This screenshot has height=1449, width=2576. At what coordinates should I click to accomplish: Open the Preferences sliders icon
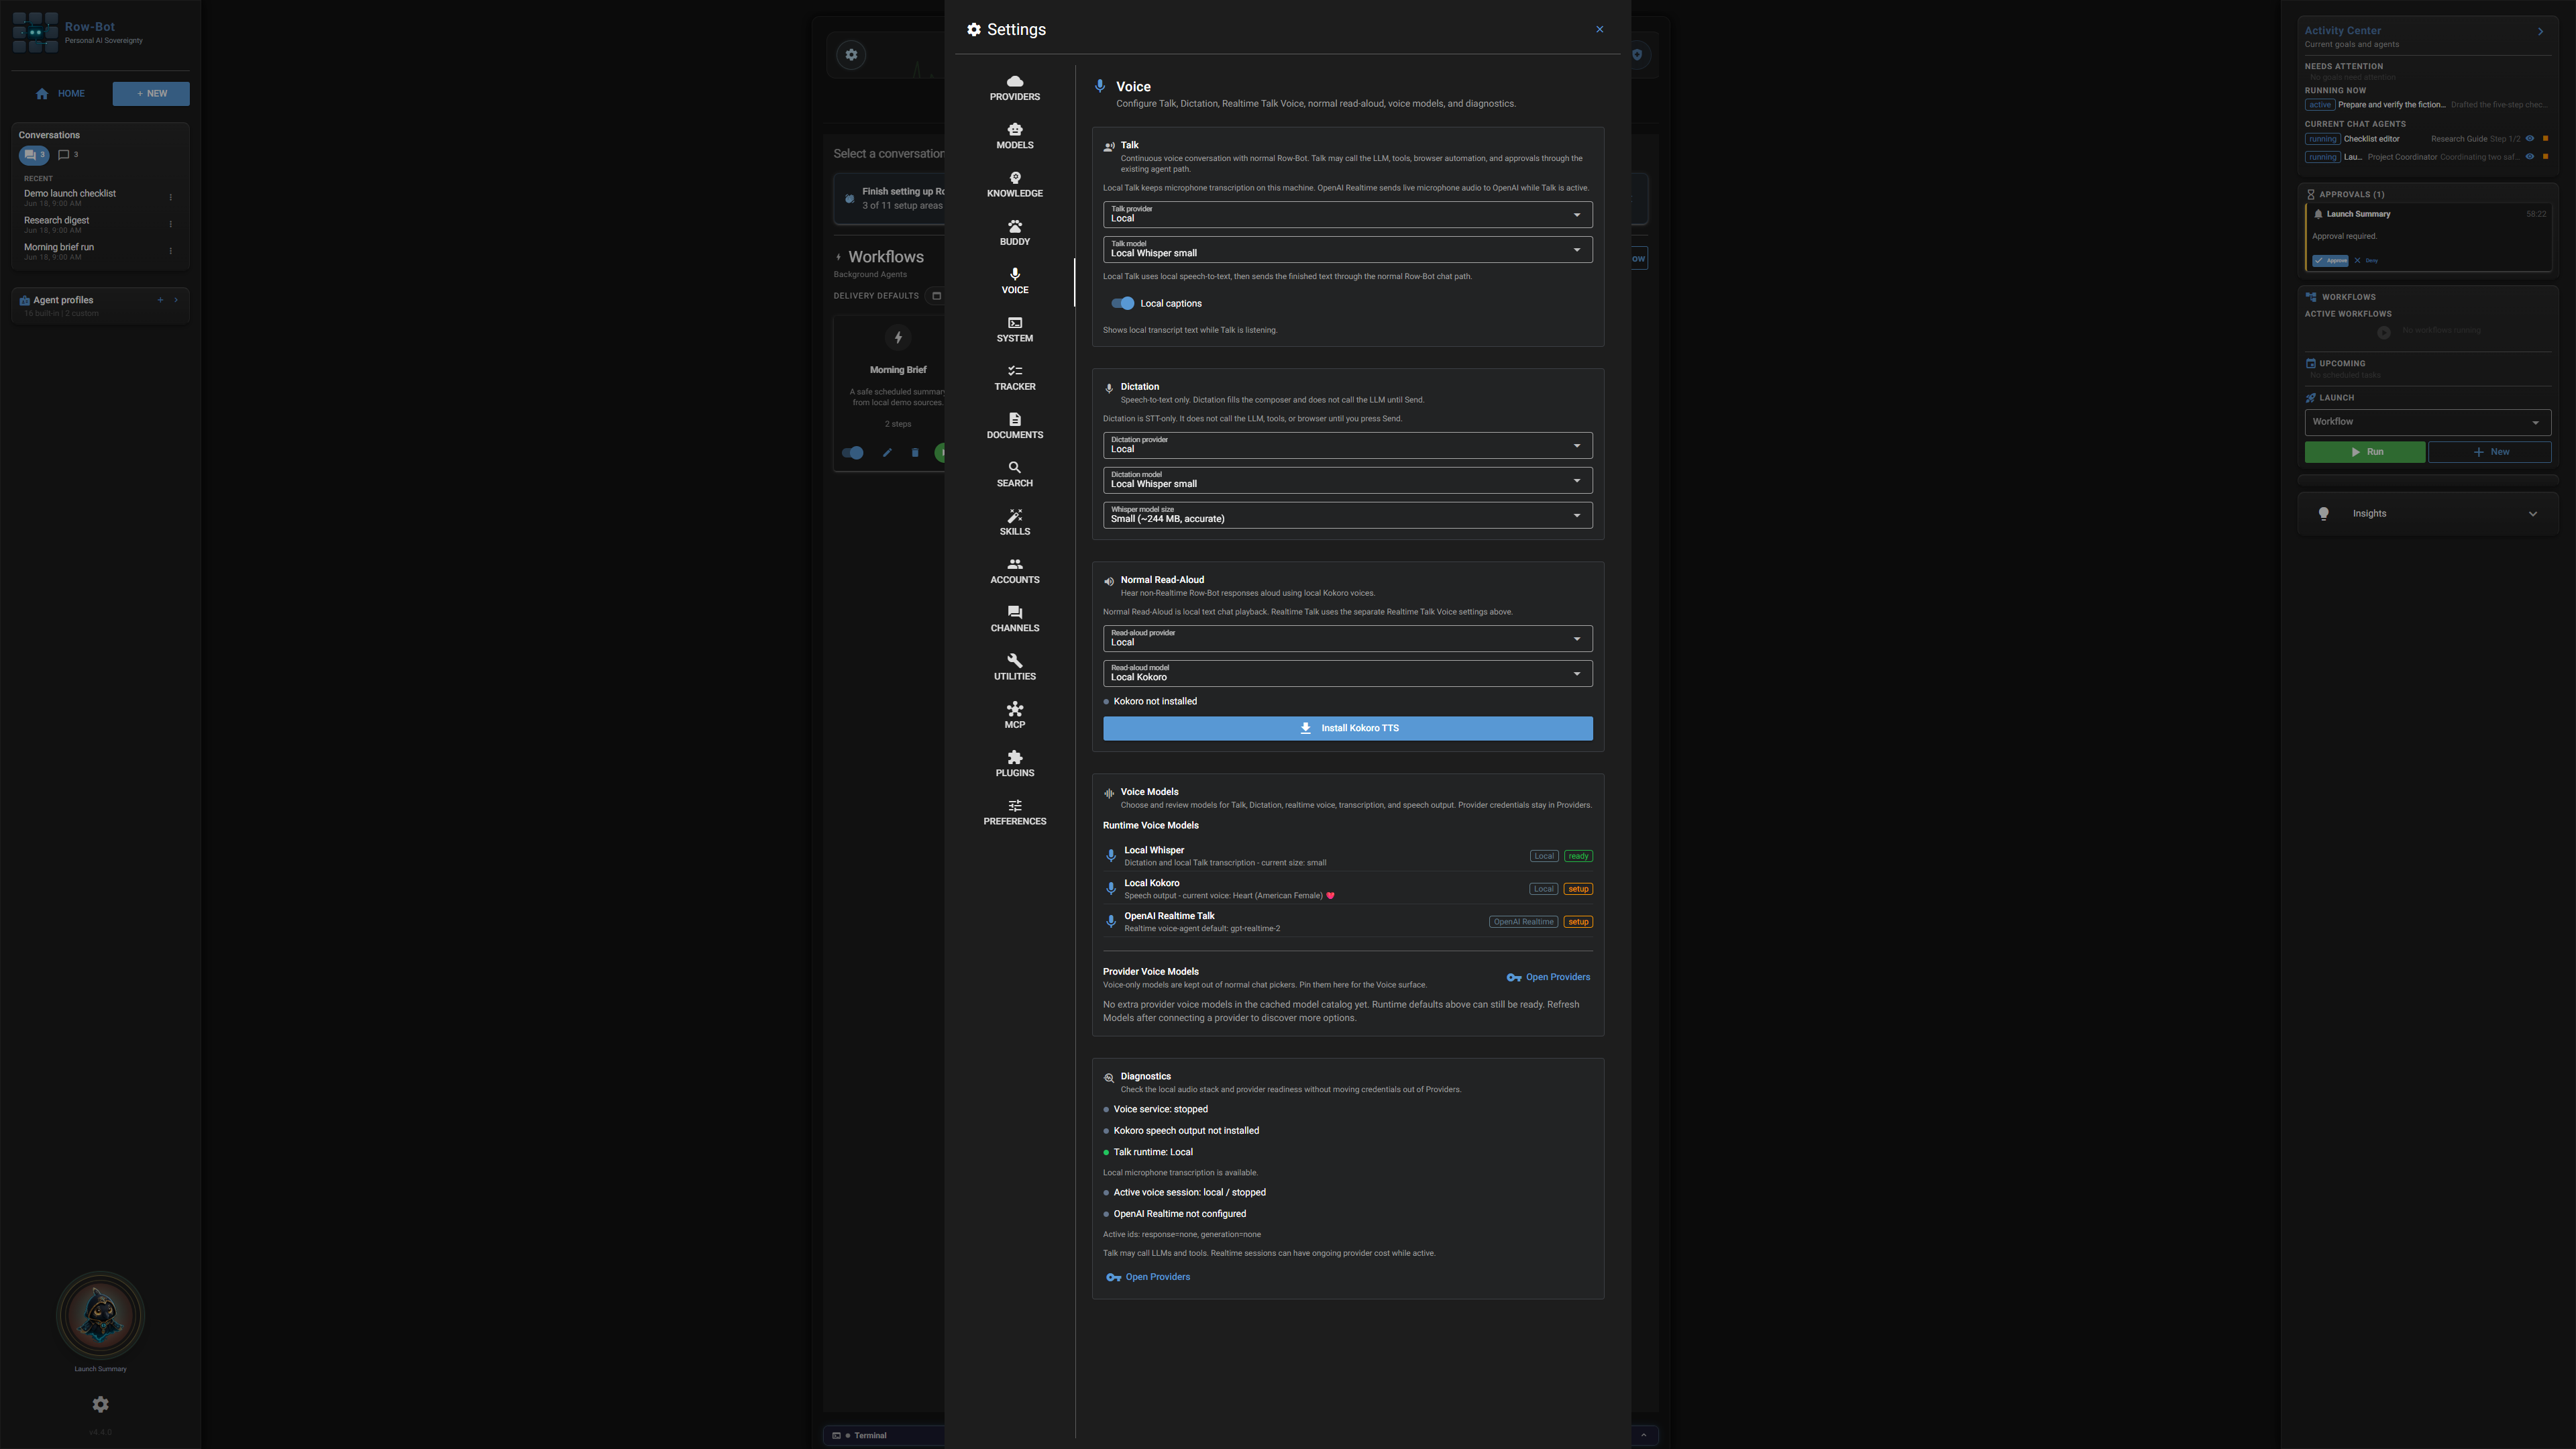point(1014,806)
